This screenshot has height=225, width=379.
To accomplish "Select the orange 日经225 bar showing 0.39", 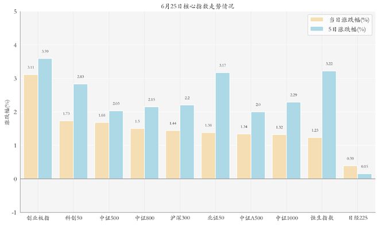I will coord(350,172).
